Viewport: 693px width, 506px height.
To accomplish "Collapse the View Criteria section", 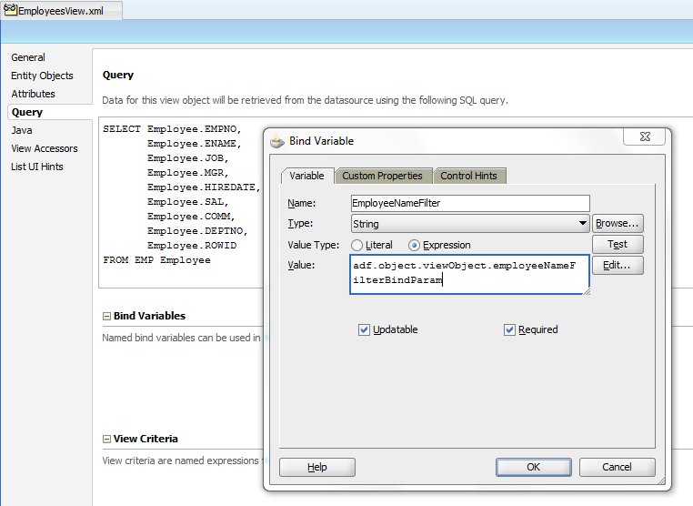I will (107, 439).
